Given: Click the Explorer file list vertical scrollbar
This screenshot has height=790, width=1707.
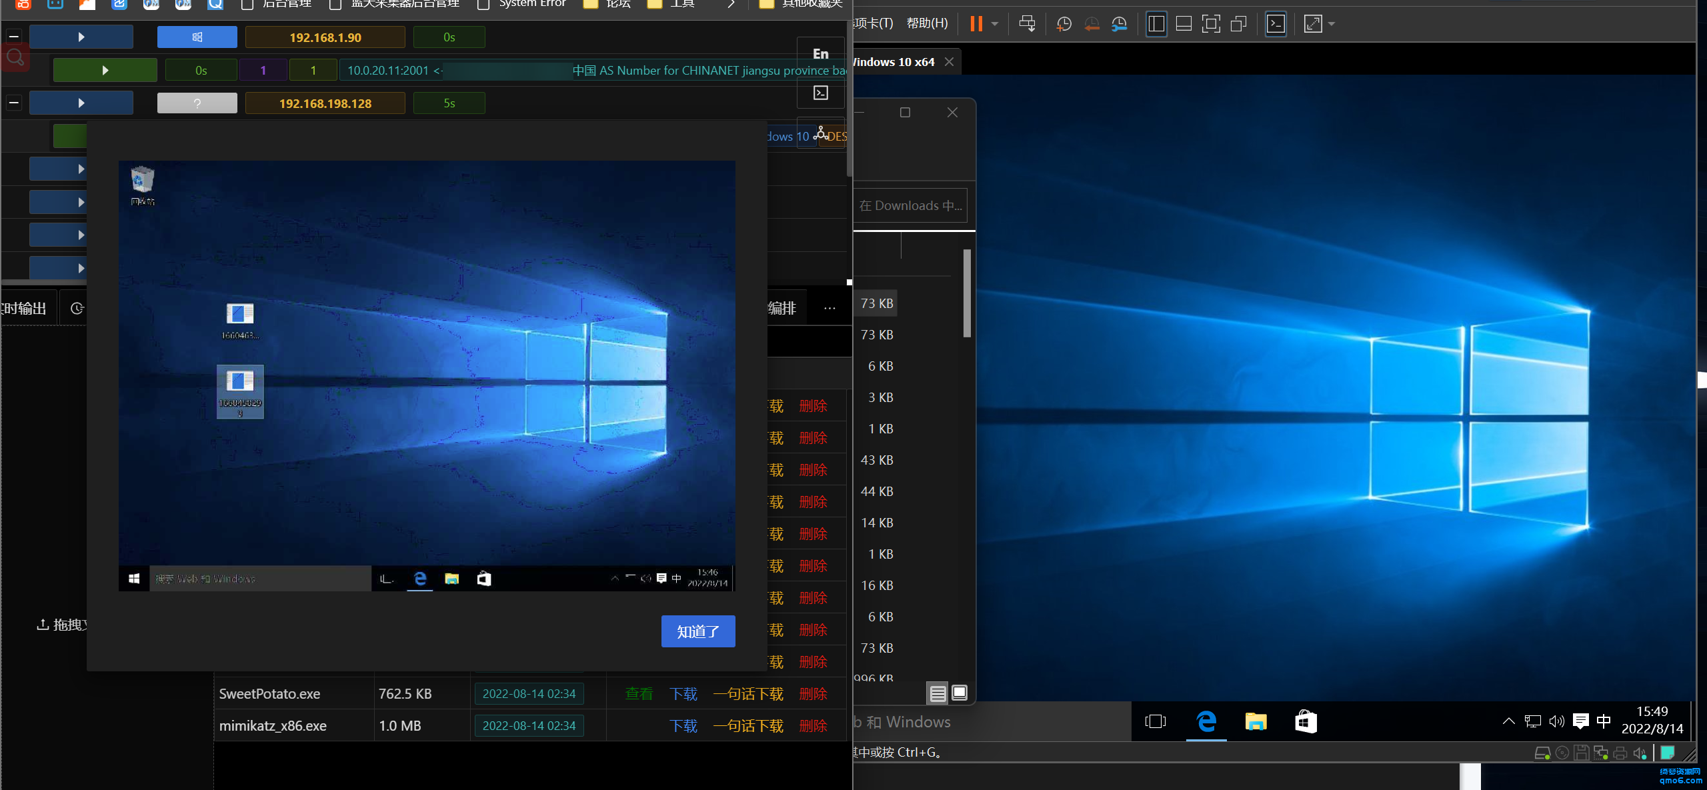Looking at the screenshot, I should (x=967, y=293).
